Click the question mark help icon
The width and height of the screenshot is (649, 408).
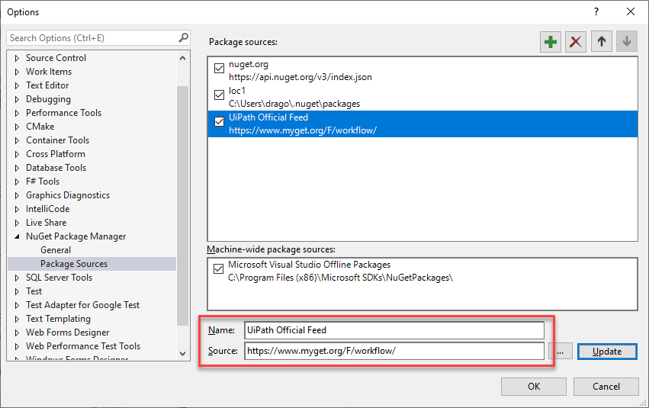(596, 11)
